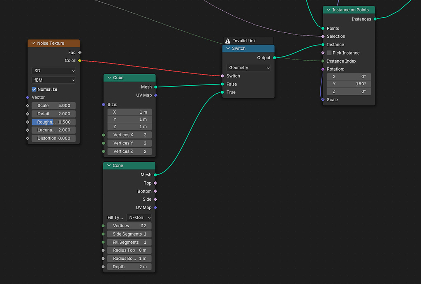Click the Cube Size input socket
Image resolution: width=421 pixels, height=284 pixels.
[x=104, y=105]
